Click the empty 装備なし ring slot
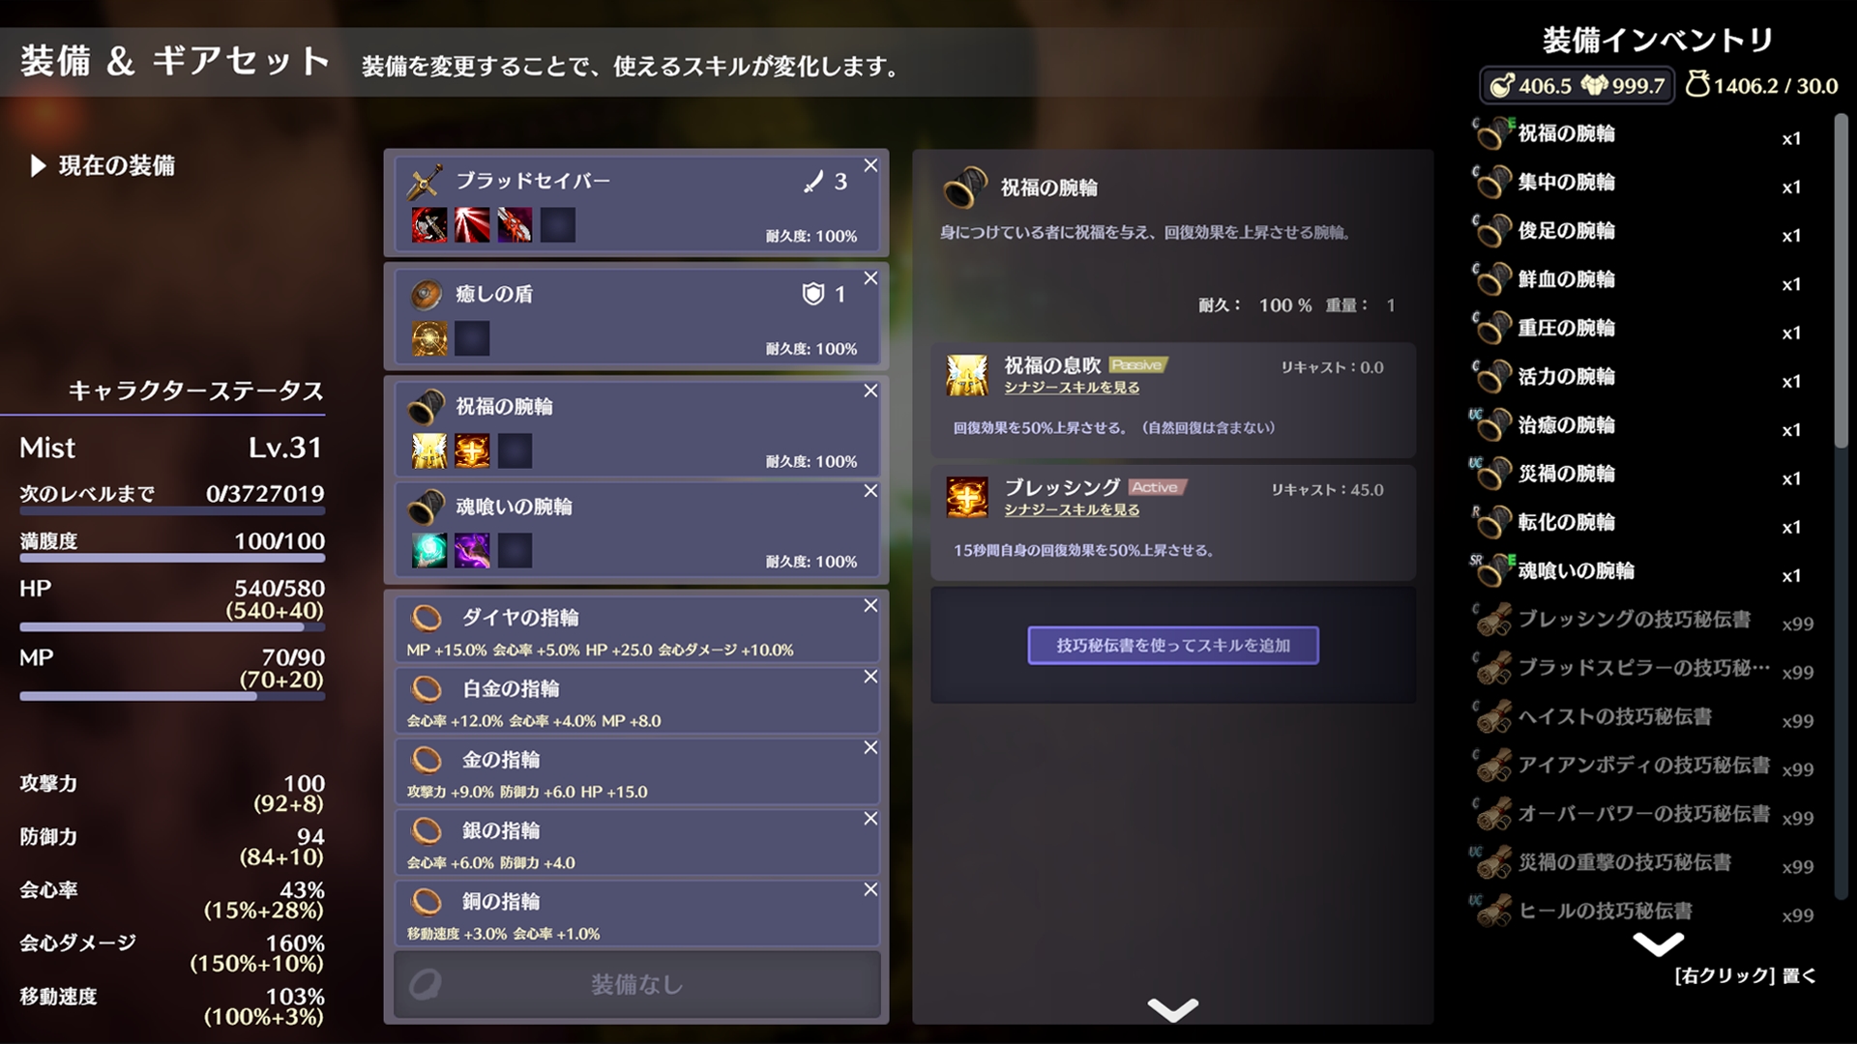 [x=636, y=984]
